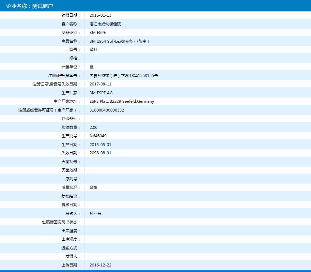Click the 商品名称 field label
Image resolution: width=311 pixels, height=272 pixels.
(x=70, y=41)
